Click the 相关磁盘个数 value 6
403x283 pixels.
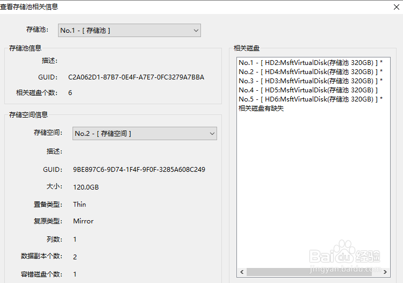point(70,93)
